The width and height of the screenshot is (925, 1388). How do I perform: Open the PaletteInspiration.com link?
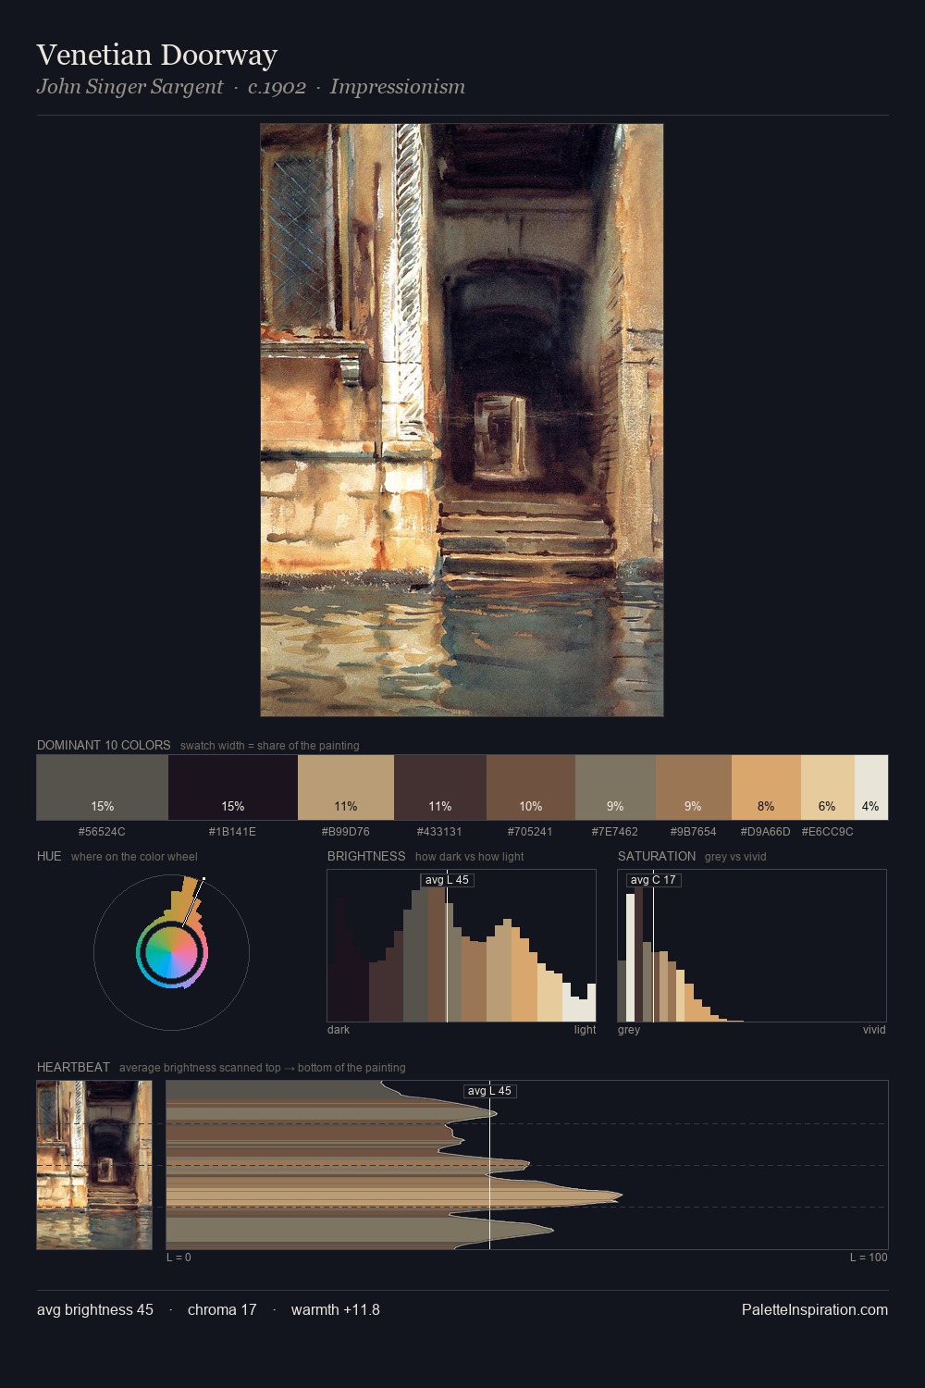pyautogui.click(x=815, y=1309)
